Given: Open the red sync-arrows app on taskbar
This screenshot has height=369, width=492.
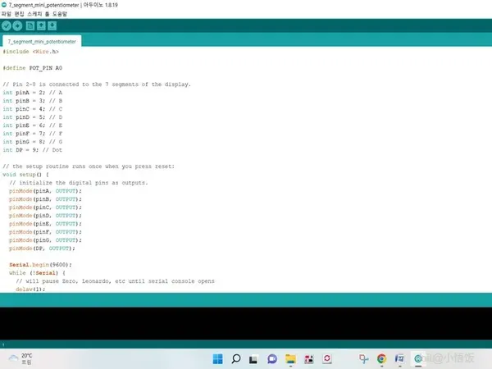Looking at the screenshot, I should click(x=327, y=358).
